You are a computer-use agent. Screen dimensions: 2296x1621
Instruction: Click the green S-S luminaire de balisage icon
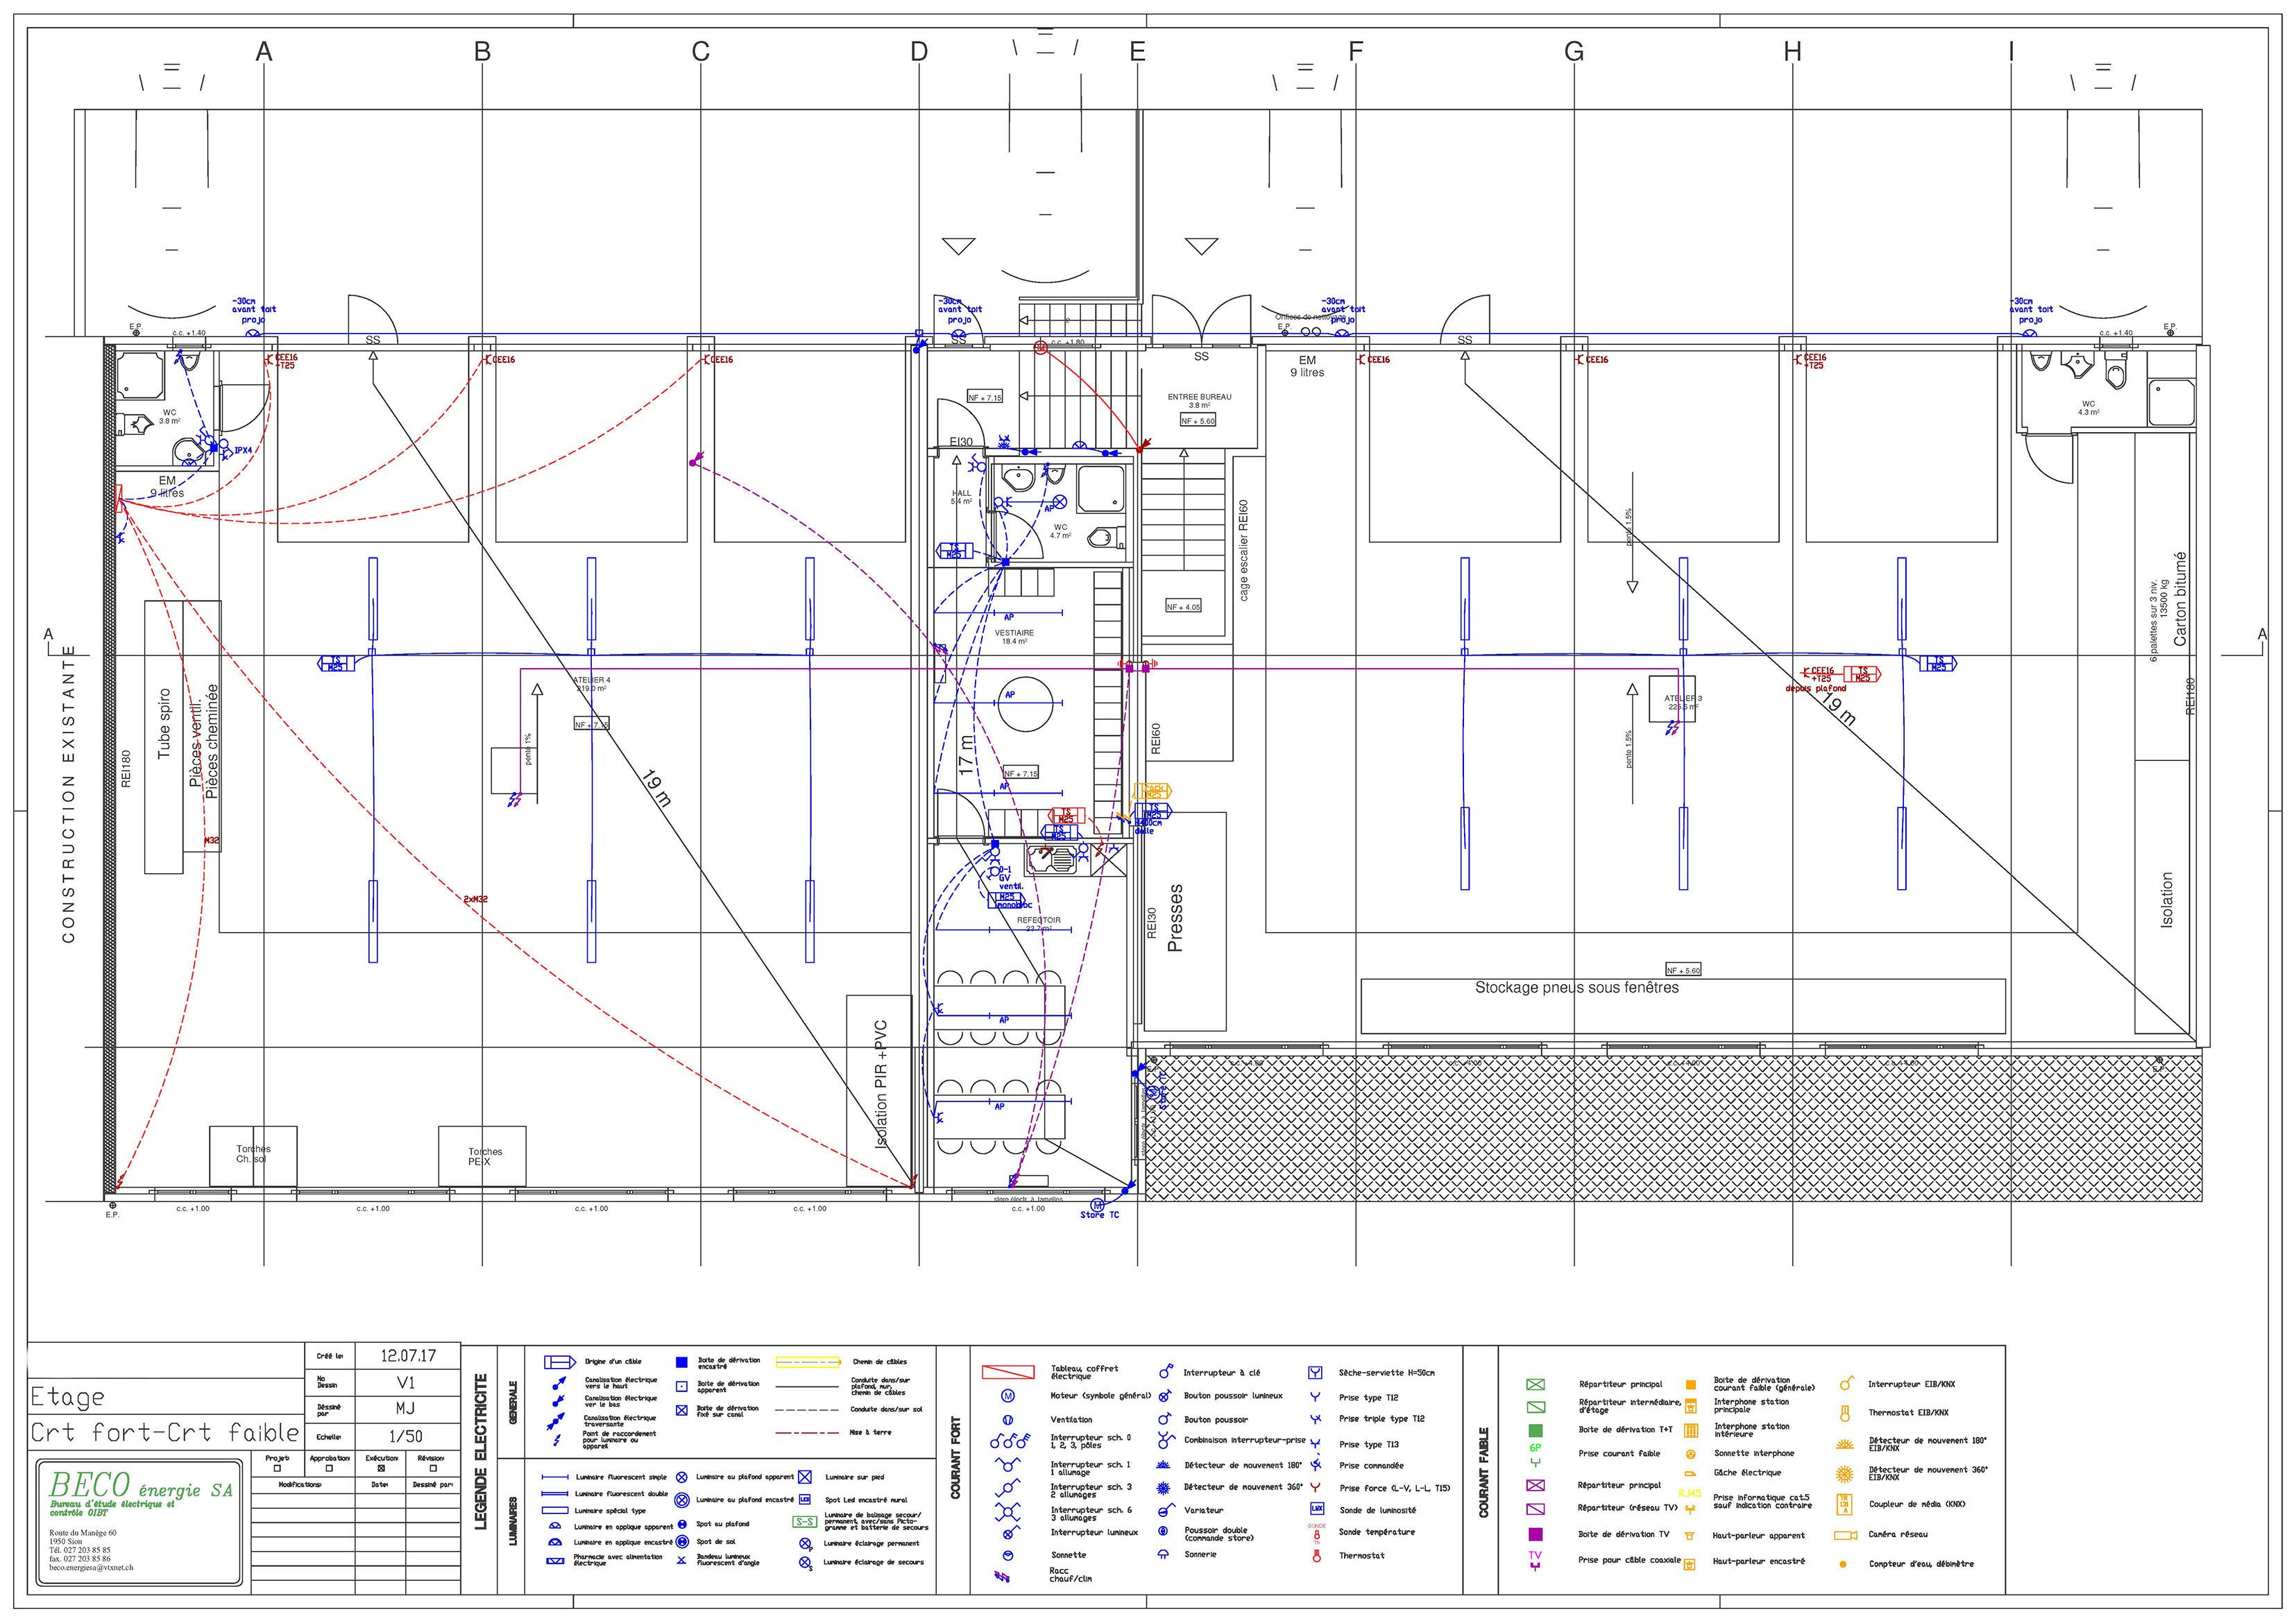coord(805,1522)
